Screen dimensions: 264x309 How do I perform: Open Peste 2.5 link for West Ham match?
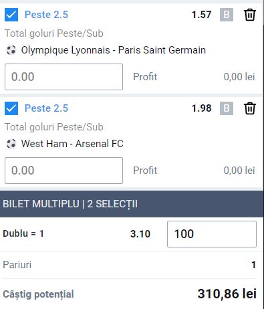(x=46, y=108)
